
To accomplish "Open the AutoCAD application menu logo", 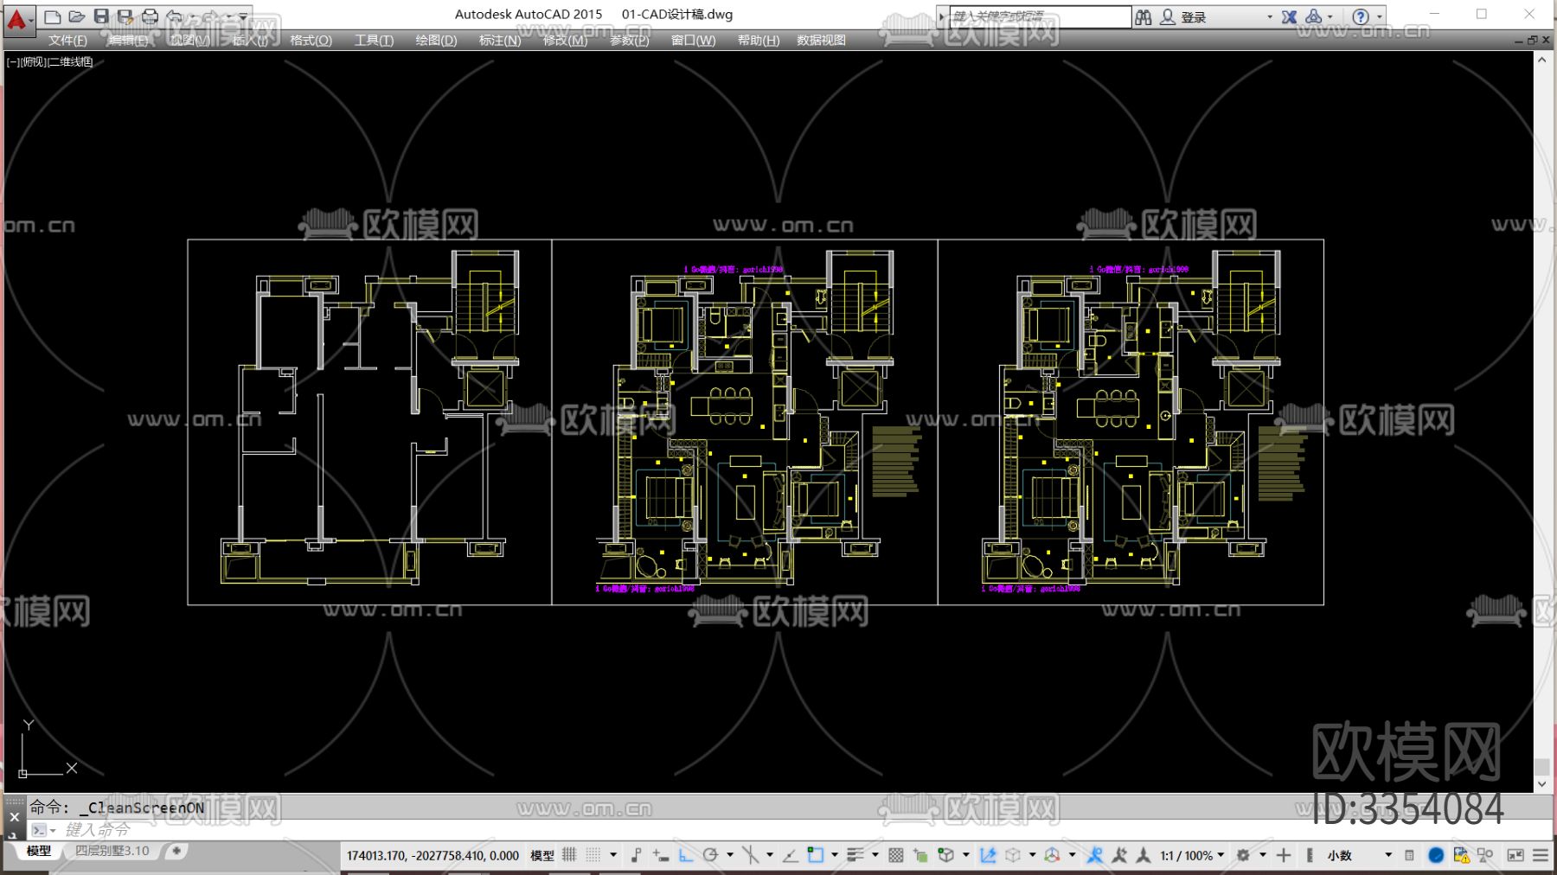I will click(17, 17).
